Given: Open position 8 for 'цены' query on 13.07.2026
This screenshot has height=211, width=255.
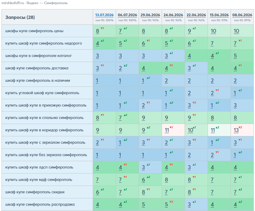Looking at the screenshot, I should (x=97, y=31).
